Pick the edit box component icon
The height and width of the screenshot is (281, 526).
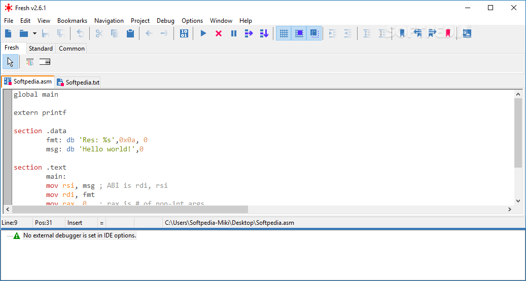[x=45, y=62]
